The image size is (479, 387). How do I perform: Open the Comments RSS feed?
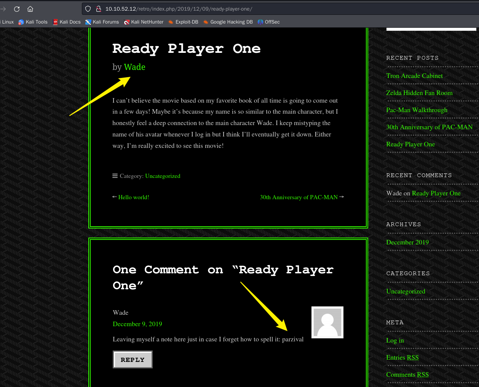coord(407,374)
